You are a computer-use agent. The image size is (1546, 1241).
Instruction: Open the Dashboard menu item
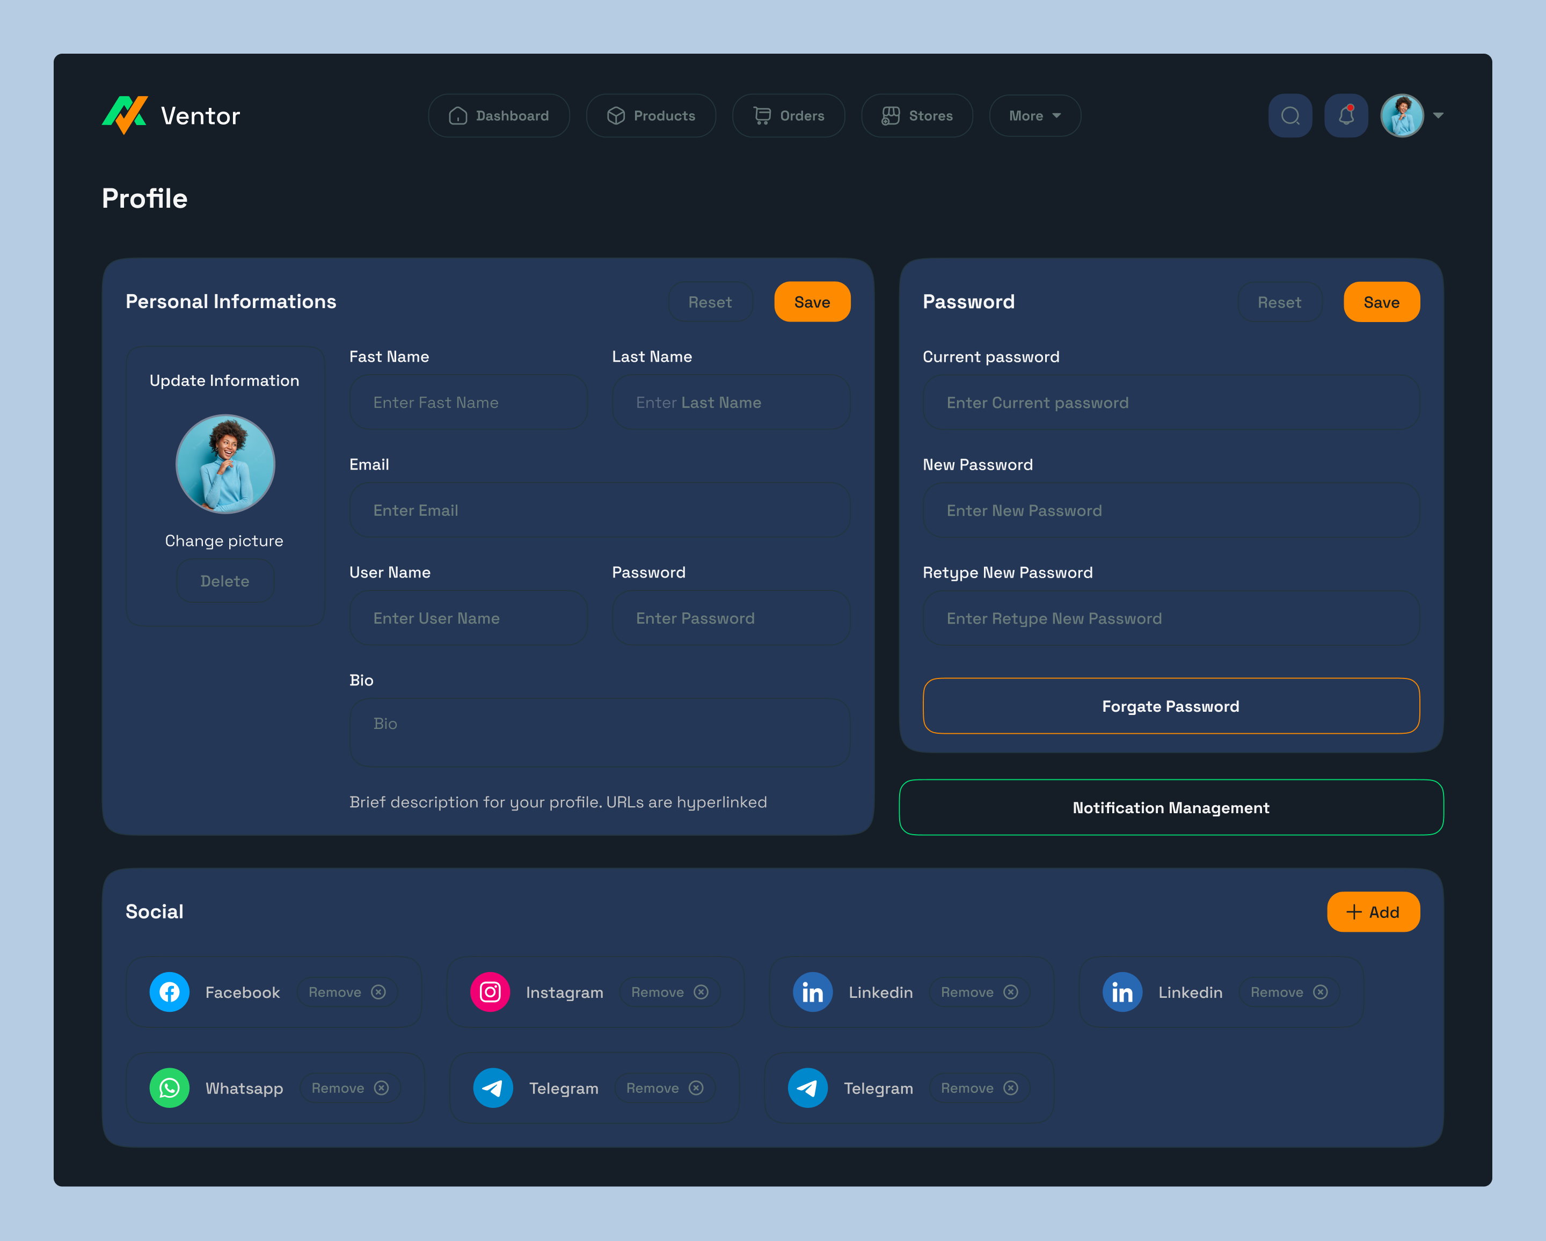[x=499, y=115]
